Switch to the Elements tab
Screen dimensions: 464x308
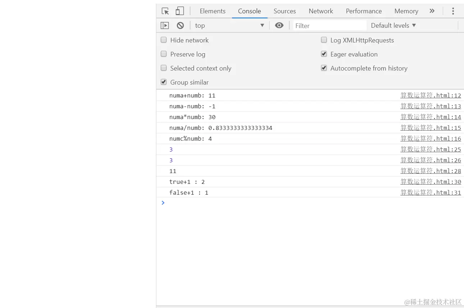[x=213, y=11]
